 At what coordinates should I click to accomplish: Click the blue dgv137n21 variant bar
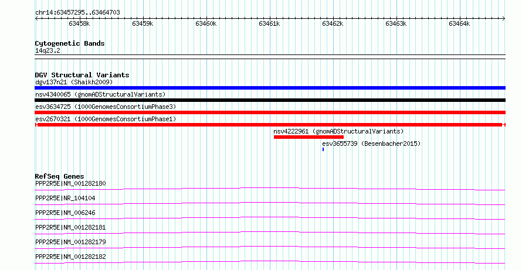coord(270,88)
